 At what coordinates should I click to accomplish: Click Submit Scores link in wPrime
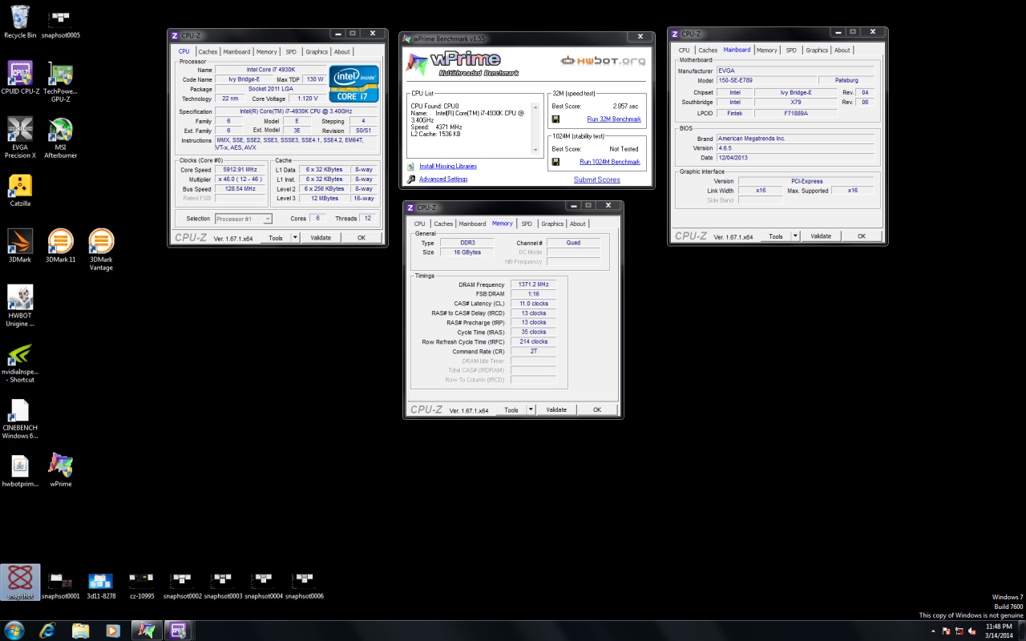(x=596, y=179)
